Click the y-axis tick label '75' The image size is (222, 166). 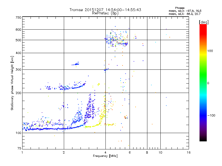(x=19, y=148)
